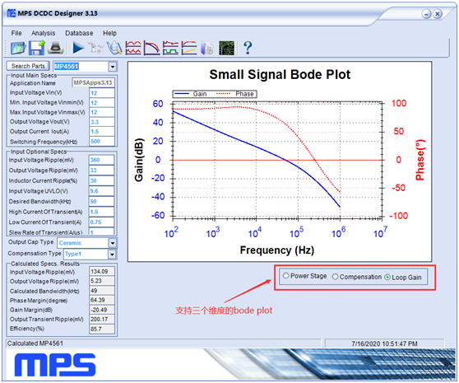Screen dimensions: 459x383
Task: Select the Loop Gain radio button
Action: point(387,277)
